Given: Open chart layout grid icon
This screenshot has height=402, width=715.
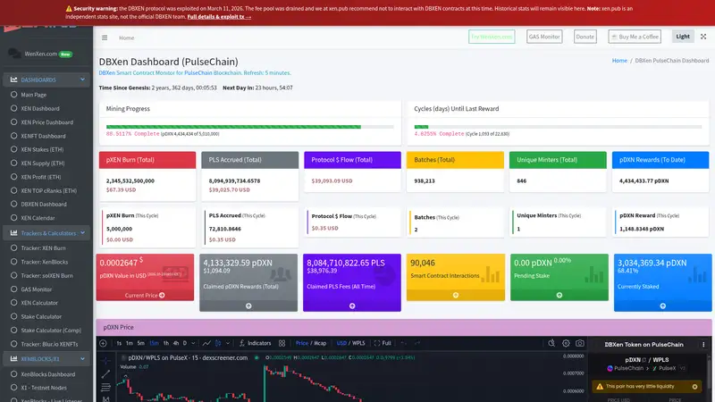Looking at the screenshot, I should click(282, 343).
